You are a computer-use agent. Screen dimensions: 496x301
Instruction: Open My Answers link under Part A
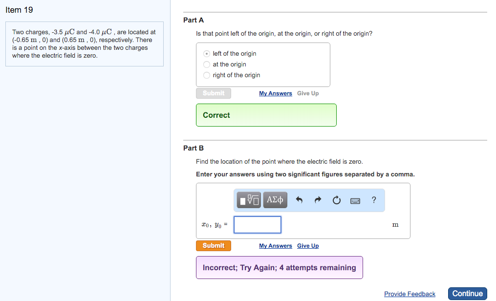tap(276, 93)
